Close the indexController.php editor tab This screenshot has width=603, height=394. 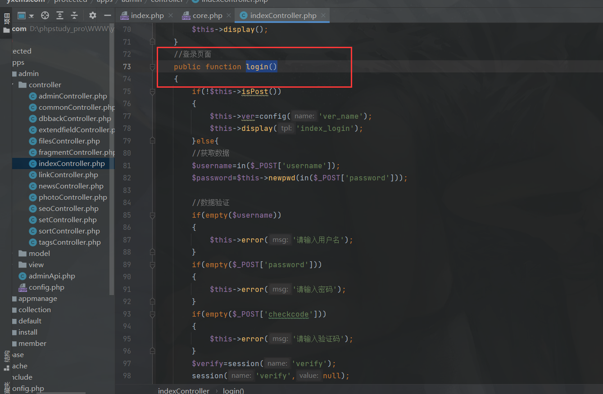click(323, 15)
